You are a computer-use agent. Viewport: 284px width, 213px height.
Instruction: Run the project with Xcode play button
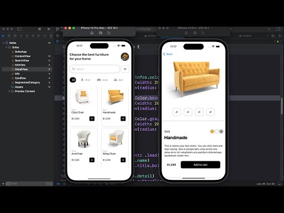click(x=49, y=29)
